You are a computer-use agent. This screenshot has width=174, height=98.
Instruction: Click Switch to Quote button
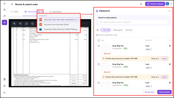point(155,4)
